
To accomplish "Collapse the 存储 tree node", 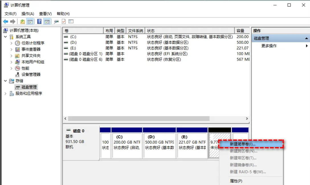I will (x=5, y=81).
